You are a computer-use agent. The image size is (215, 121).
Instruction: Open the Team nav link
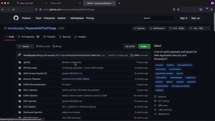tap(38, 18)
